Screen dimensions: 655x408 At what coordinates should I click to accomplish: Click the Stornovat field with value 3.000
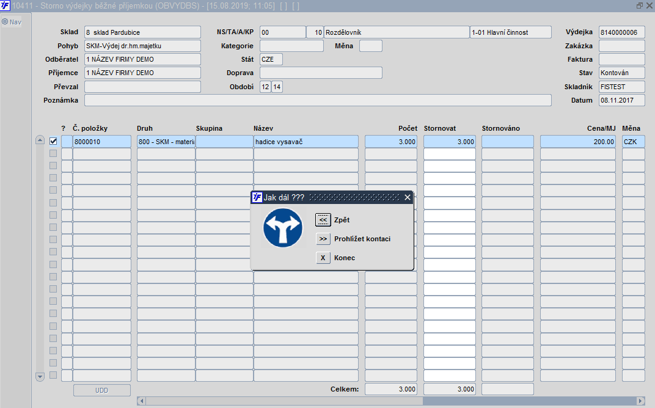coord(450,142)
